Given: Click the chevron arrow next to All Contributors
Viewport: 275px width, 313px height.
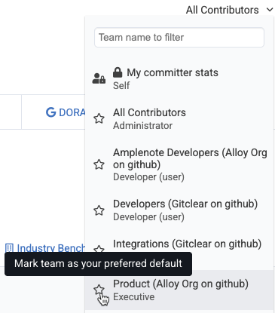Looking at the screenshot, I should 270,10.
